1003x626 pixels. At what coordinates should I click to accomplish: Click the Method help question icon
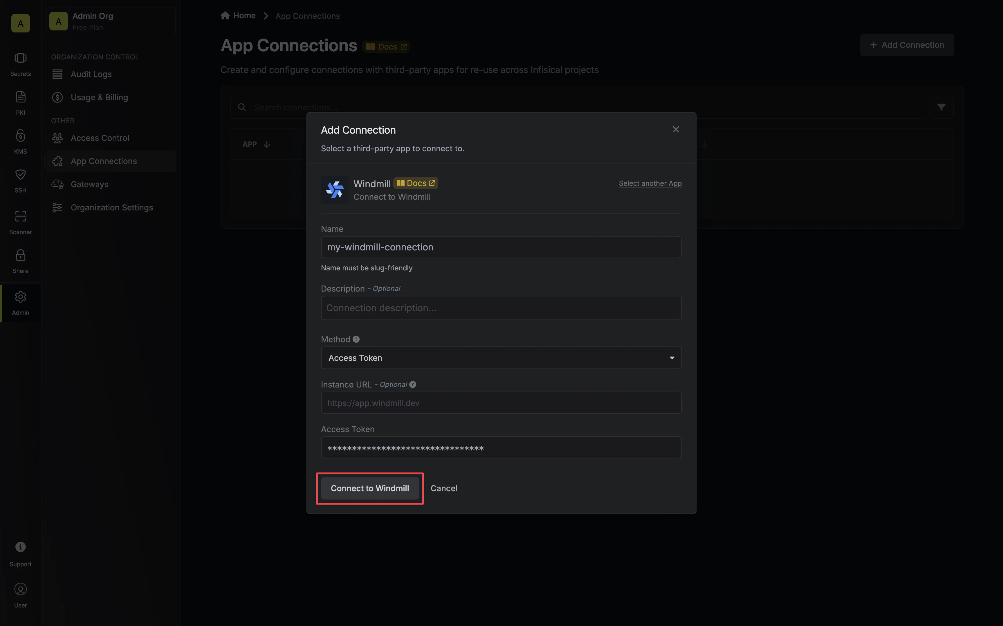[x=356, y=339]
